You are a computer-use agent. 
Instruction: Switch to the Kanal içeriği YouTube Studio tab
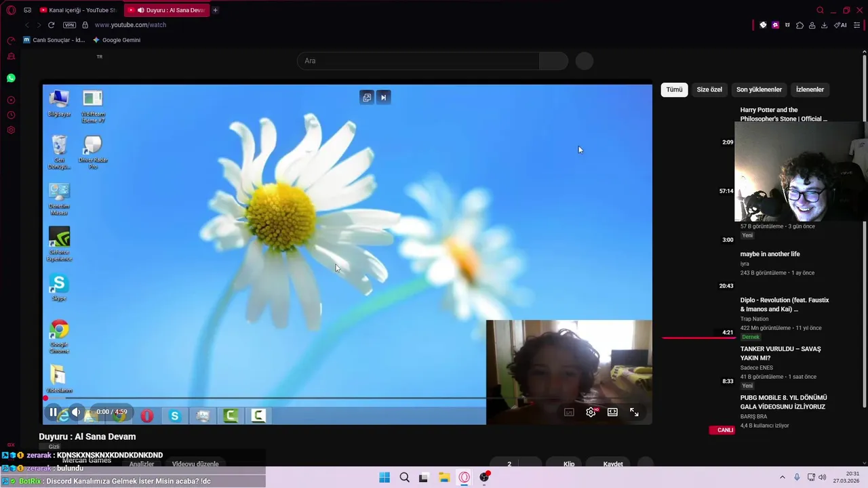pyautogui.click(x=78, y=10)
